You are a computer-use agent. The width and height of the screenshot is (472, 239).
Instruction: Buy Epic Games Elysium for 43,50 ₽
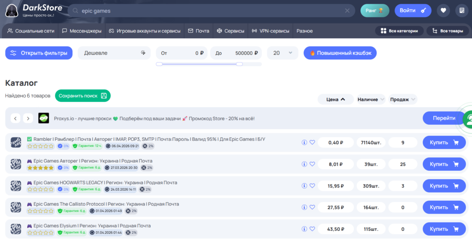tap(444, 229)
